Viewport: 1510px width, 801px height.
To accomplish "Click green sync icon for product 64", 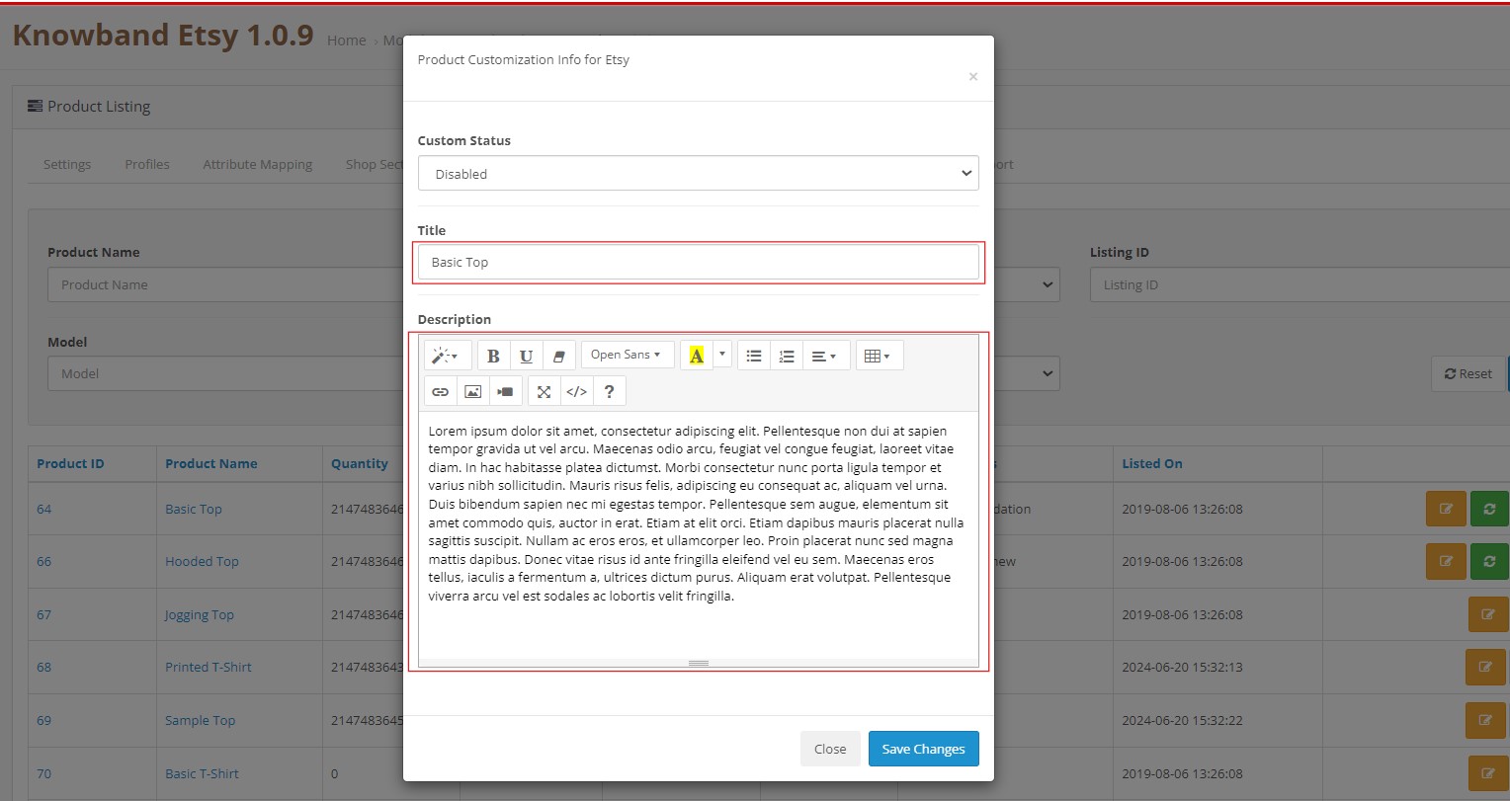I will pos(1489,509).
